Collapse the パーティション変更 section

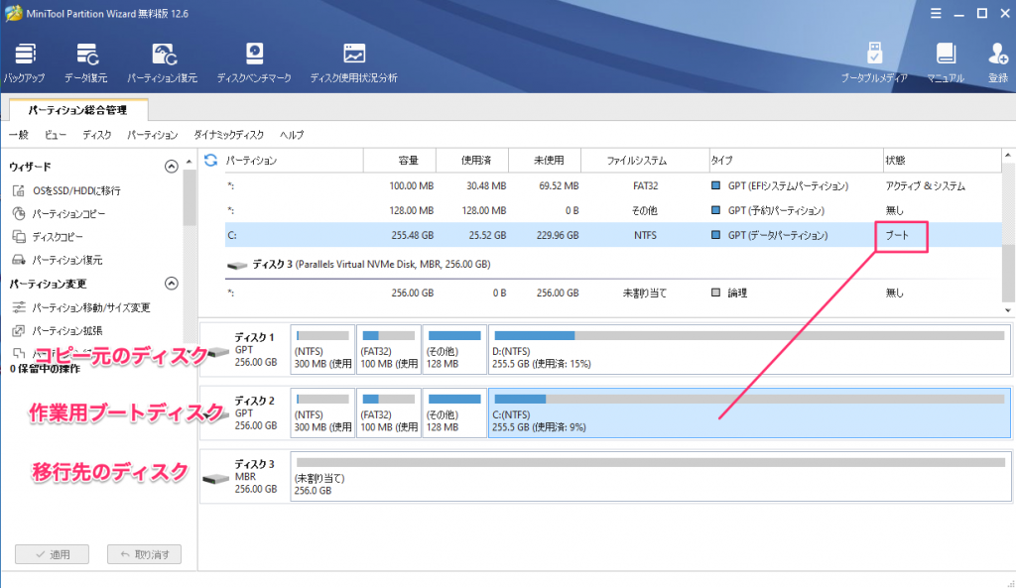(x=171, y=283)
